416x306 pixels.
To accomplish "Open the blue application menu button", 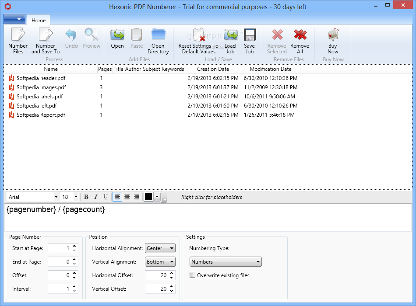I will coord(14,19).
